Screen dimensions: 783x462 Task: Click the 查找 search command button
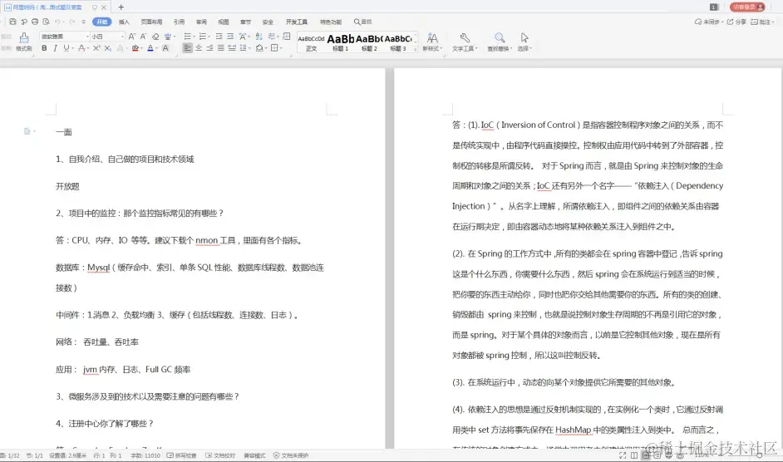pos(363,22)
